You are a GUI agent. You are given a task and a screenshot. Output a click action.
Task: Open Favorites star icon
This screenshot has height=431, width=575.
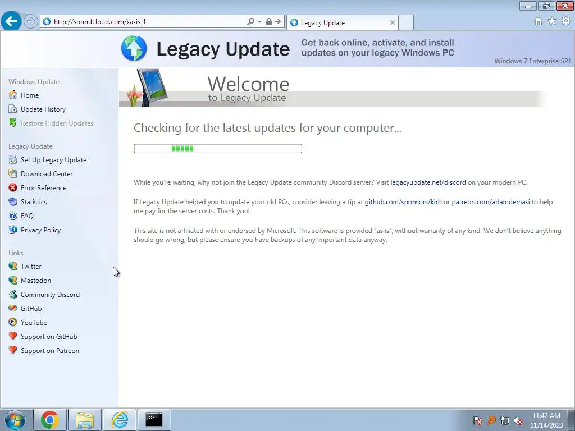tap(552, 21)
